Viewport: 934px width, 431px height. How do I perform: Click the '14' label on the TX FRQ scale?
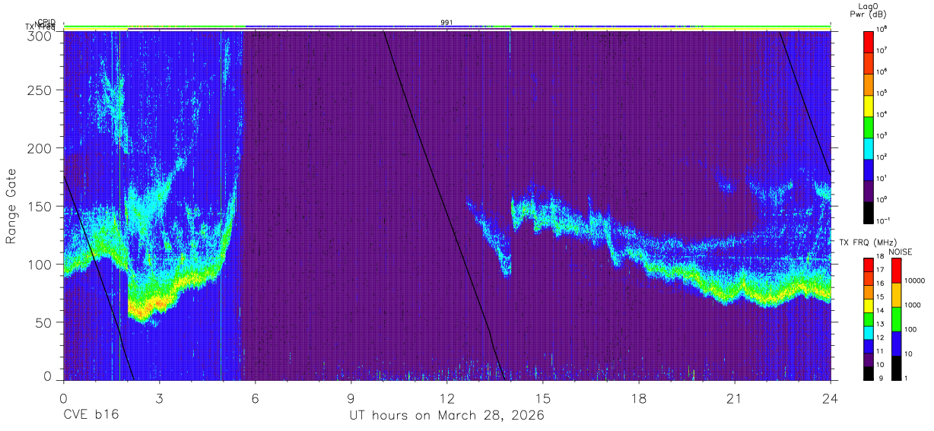click(879, 311)
